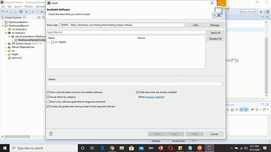Expand the TestNG tree item
271x152 pixels.
(49, 42)
